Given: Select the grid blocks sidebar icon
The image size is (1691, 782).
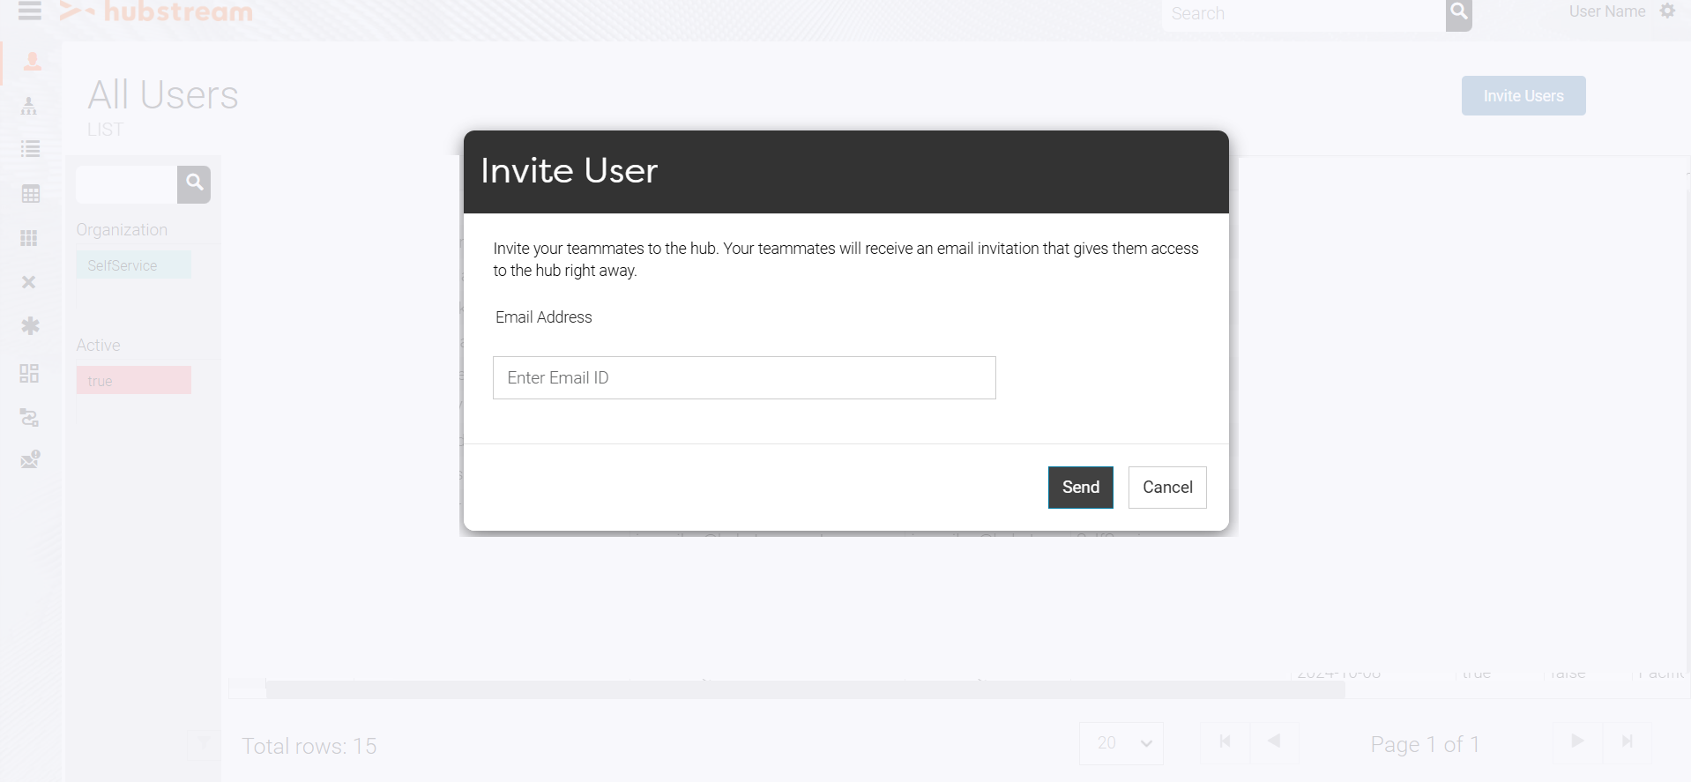Looking at the screenshot, I should 29,238.
